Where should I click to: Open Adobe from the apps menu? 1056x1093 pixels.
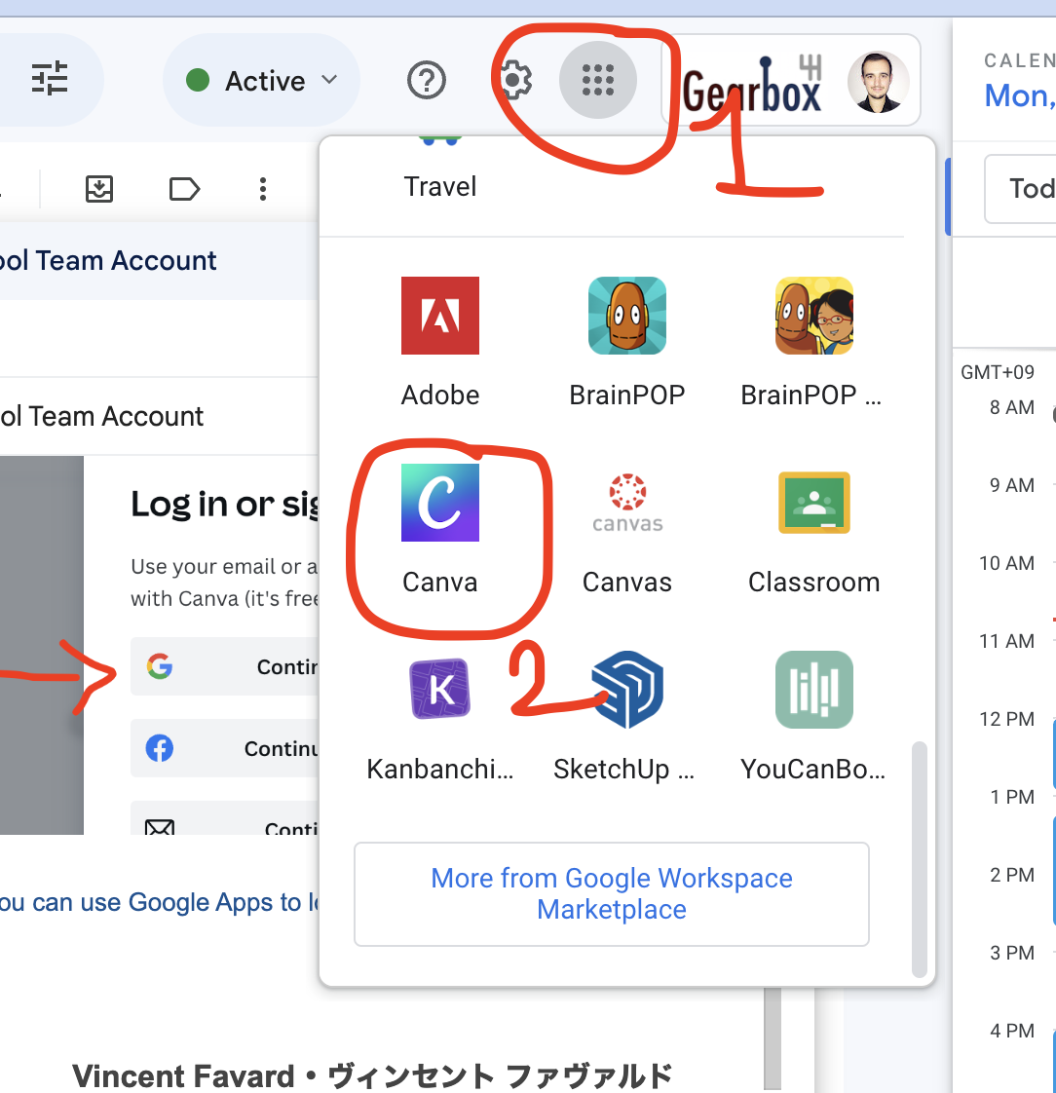440,341
